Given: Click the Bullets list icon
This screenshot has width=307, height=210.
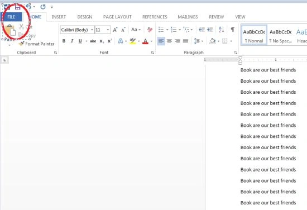Looking at the screenshot, I should coord(161,30).
